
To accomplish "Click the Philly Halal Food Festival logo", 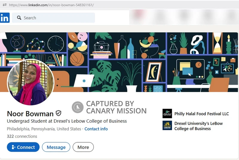I will click(x=167, y=113).
